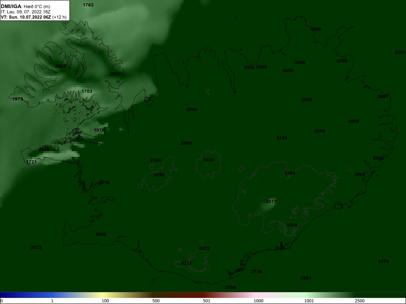Click the map value 3393
The width and height of the screenshot is (406, 304).
(x=400, y=52)
